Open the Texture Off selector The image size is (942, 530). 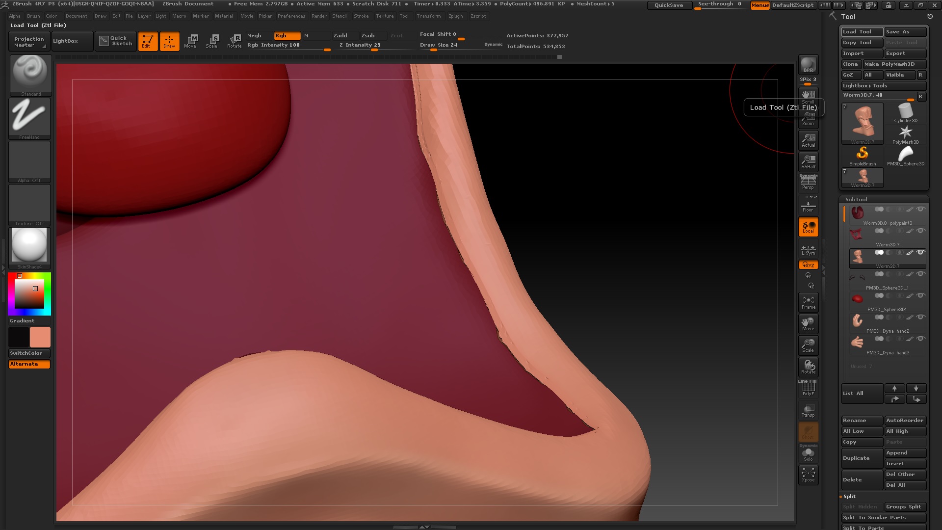(x=29, y=205)
